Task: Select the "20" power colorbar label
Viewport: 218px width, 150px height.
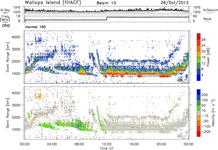Action: (203, 51)
